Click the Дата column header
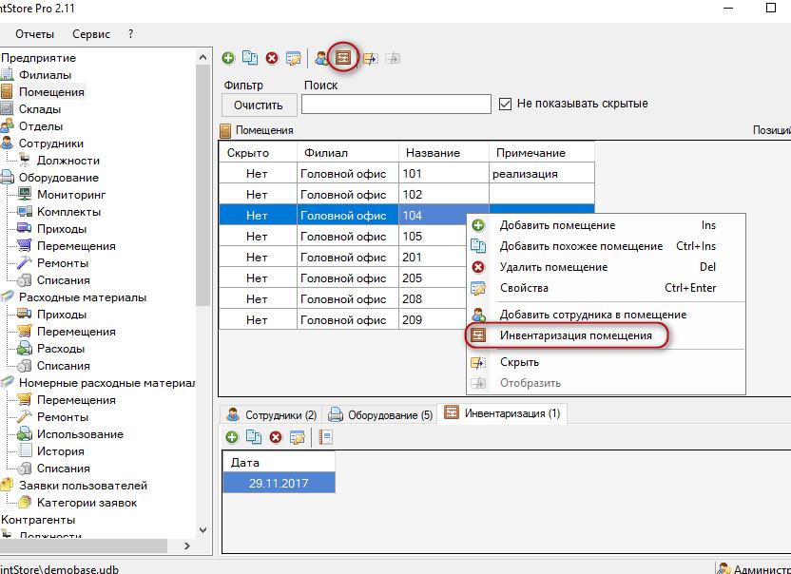 [x=279, y=462]
